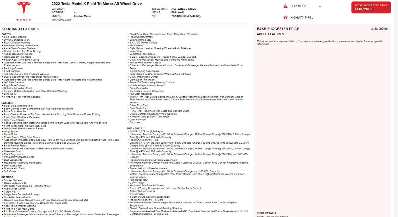The image size is (398, 217).
Task: Click the "SAFETY" section heading
Action: click(x=7, y=34)
